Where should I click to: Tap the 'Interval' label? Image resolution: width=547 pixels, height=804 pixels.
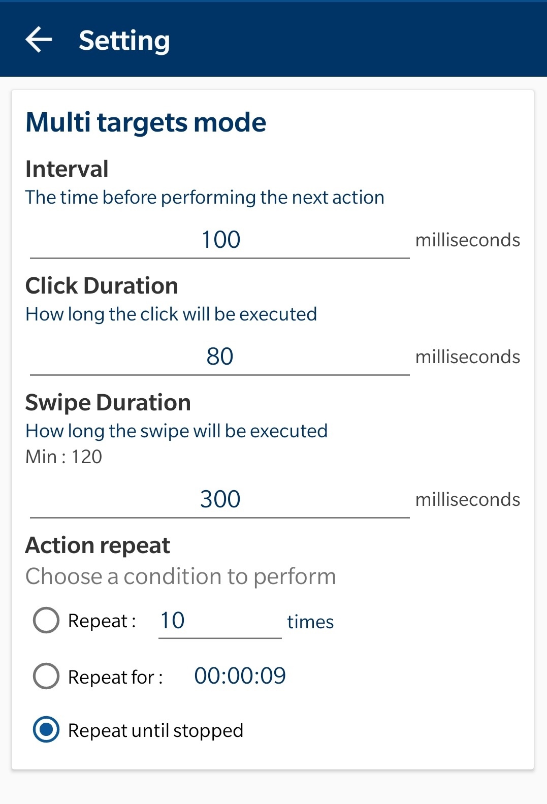click(67, 169)
